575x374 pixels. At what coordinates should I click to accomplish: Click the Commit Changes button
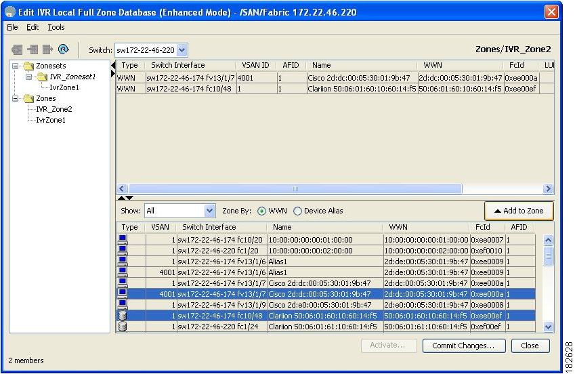pos(459,346)
